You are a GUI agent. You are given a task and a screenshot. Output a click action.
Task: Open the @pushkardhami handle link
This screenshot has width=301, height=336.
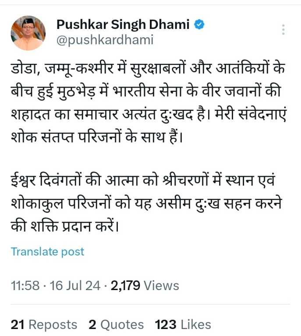pyautogui.click(x=105, y=40)
